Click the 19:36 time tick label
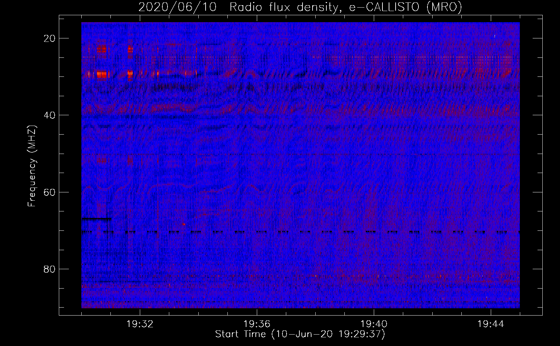Image resolution: width=560 pixels, height=346 pixels. click(257, 324)
